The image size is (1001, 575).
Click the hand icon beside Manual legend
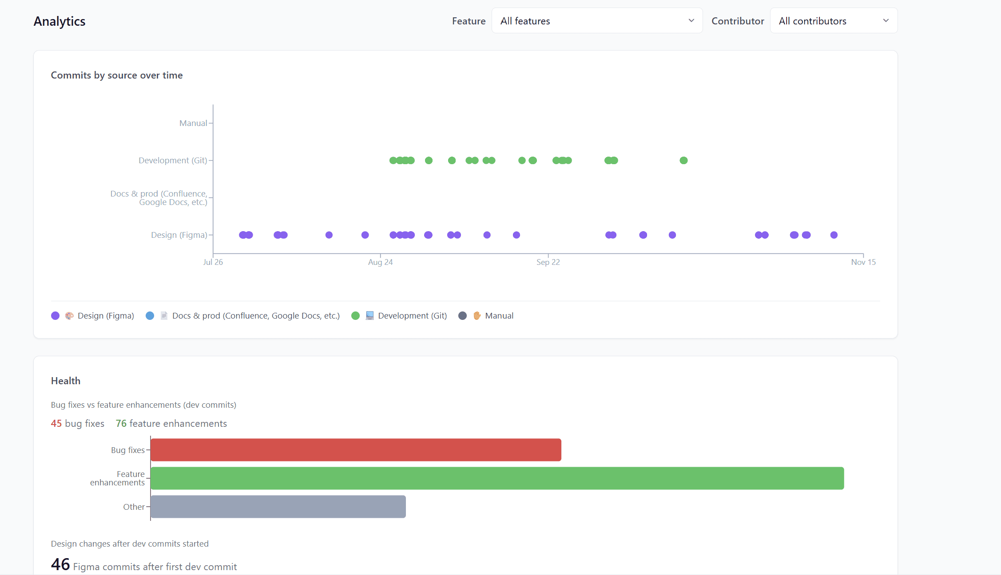click(x=477, y=316)
